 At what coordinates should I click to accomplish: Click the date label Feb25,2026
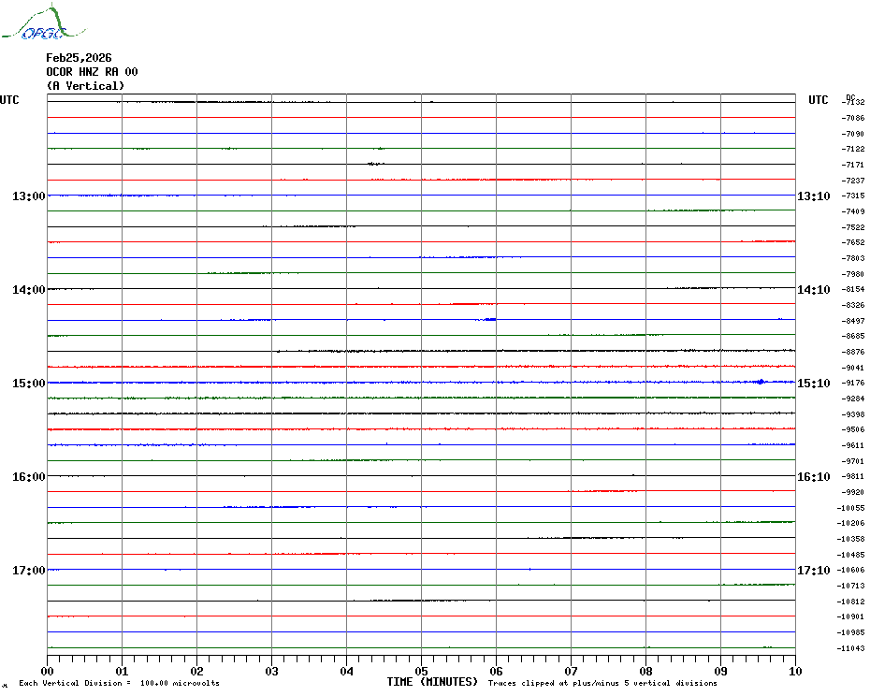click(x=79, y=58)
